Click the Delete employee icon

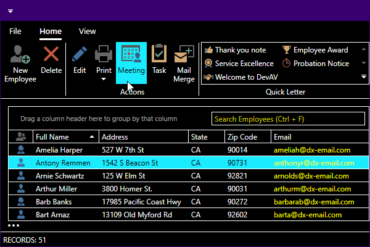tap(51, 56)
